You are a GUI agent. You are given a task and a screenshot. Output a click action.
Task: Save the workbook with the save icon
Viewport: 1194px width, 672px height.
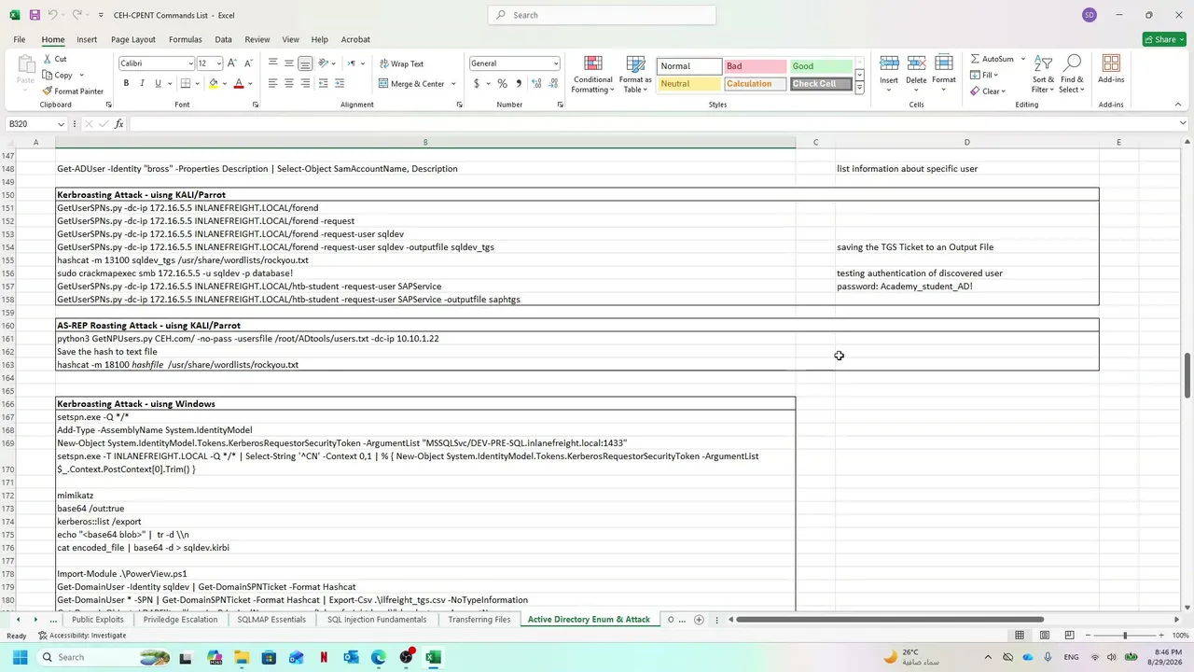click(35, 15)
